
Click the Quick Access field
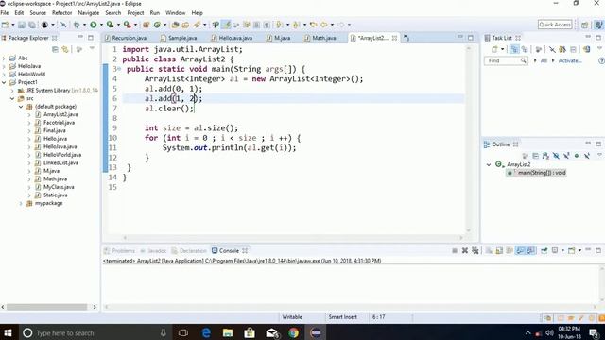(555, 25)
